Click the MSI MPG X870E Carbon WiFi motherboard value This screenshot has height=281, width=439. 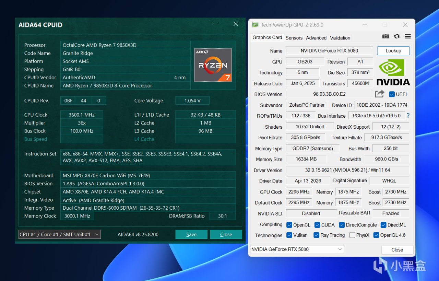tap(148, 175)
